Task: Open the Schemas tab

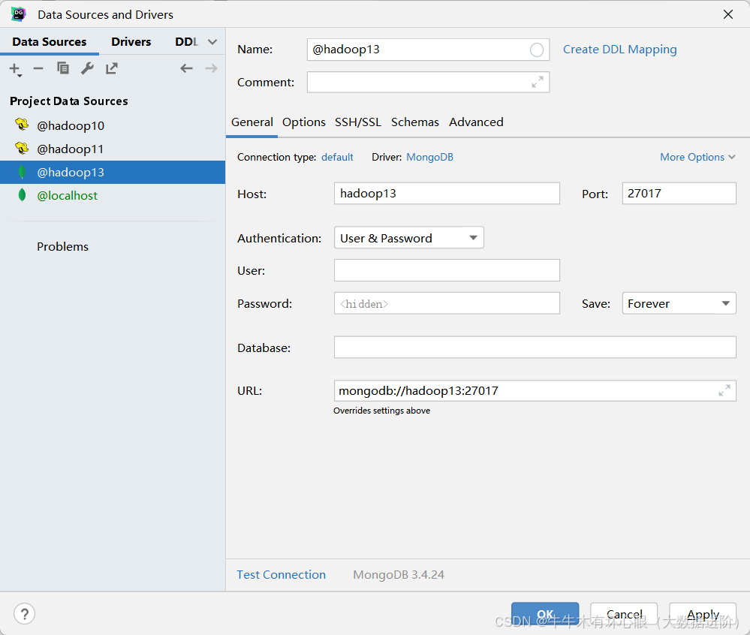Action: point(414,122)
